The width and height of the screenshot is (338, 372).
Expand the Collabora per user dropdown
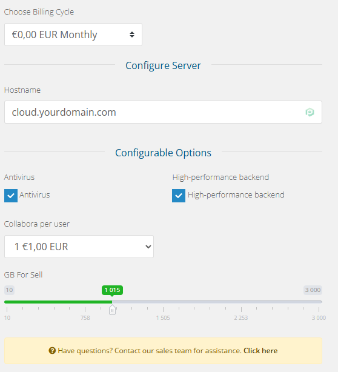[79, 247]
